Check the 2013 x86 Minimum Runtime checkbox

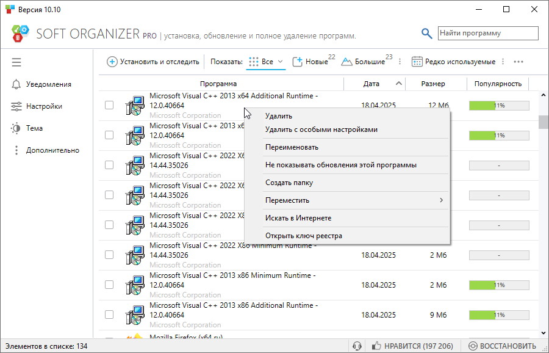click(109, 285)
